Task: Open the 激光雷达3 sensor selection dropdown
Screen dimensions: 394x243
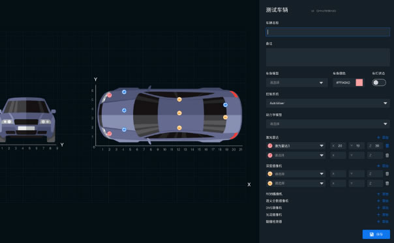Action: click(295, 146)
